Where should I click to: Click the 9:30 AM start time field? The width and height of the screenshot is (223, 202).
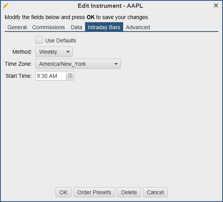click(x=51, y=76)
